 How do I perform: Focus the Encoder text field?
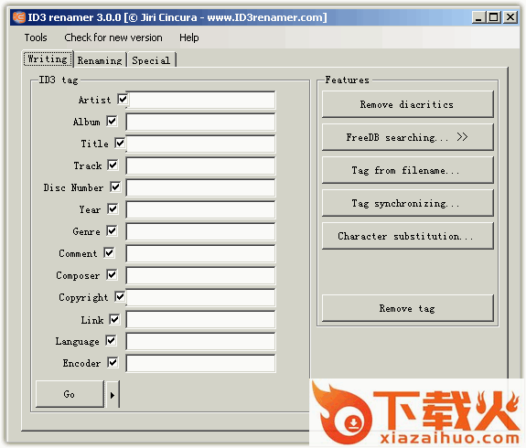point(200,364)
